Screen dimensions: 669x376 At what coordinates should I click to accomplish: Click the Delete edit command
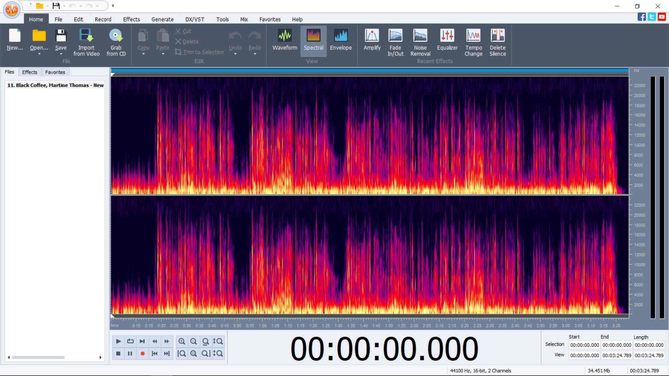pos(187,41)
